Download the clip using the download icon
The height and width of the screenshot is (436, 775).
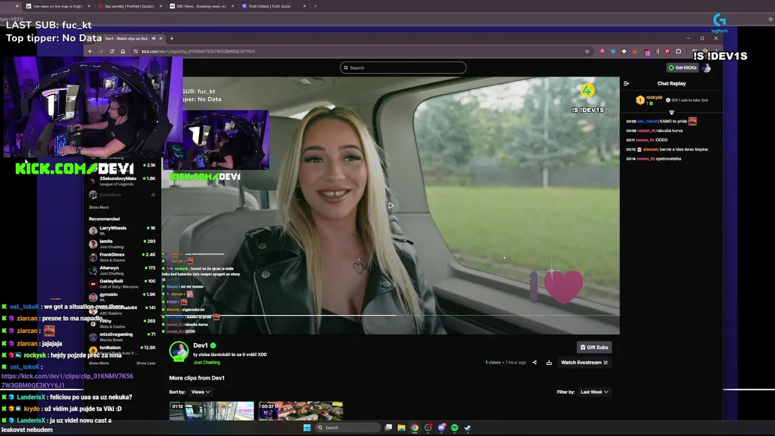coord(549,363)
